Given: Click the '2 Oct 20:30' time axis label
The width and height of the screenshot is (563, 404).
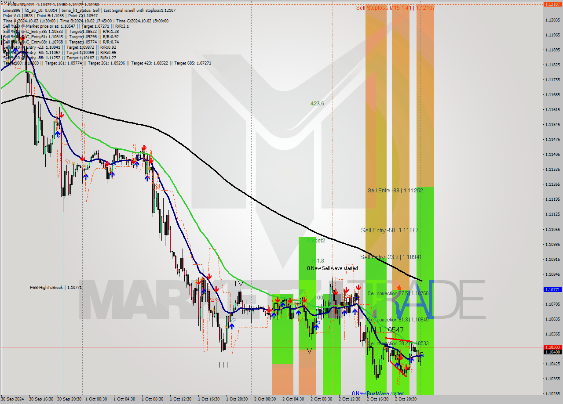Looking at the screenshot, I should point(406,399).
